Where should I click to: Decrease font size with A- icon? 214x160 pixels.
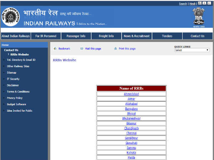point(209,3)
